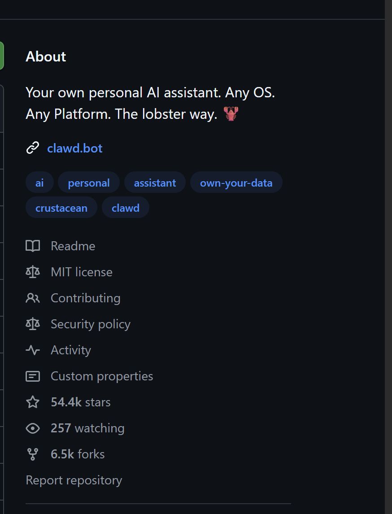
Task: Click the Activity pulse icon
Action: click(x=33, y=350)
